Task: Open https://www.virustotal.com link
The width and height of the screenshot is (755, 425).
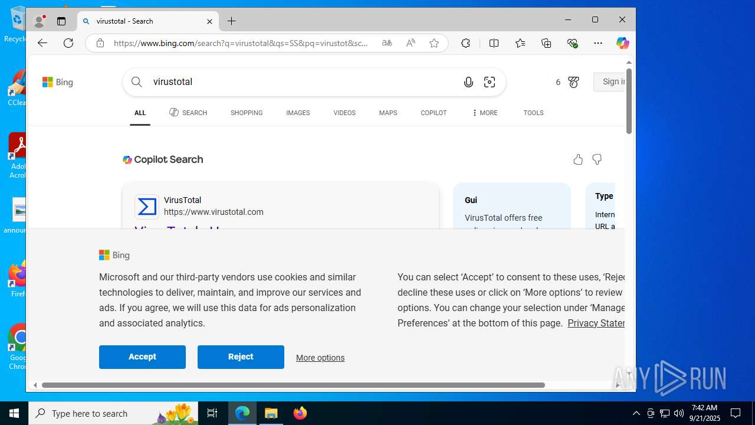Action: point(214,212)
